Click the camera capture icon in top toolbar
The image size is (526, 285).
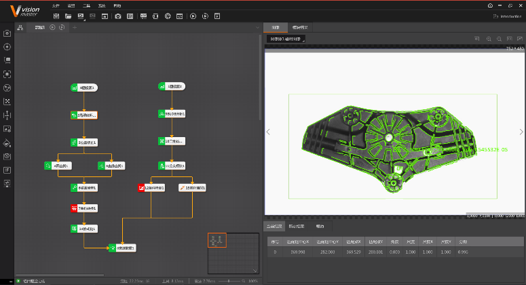coord(118,16)
